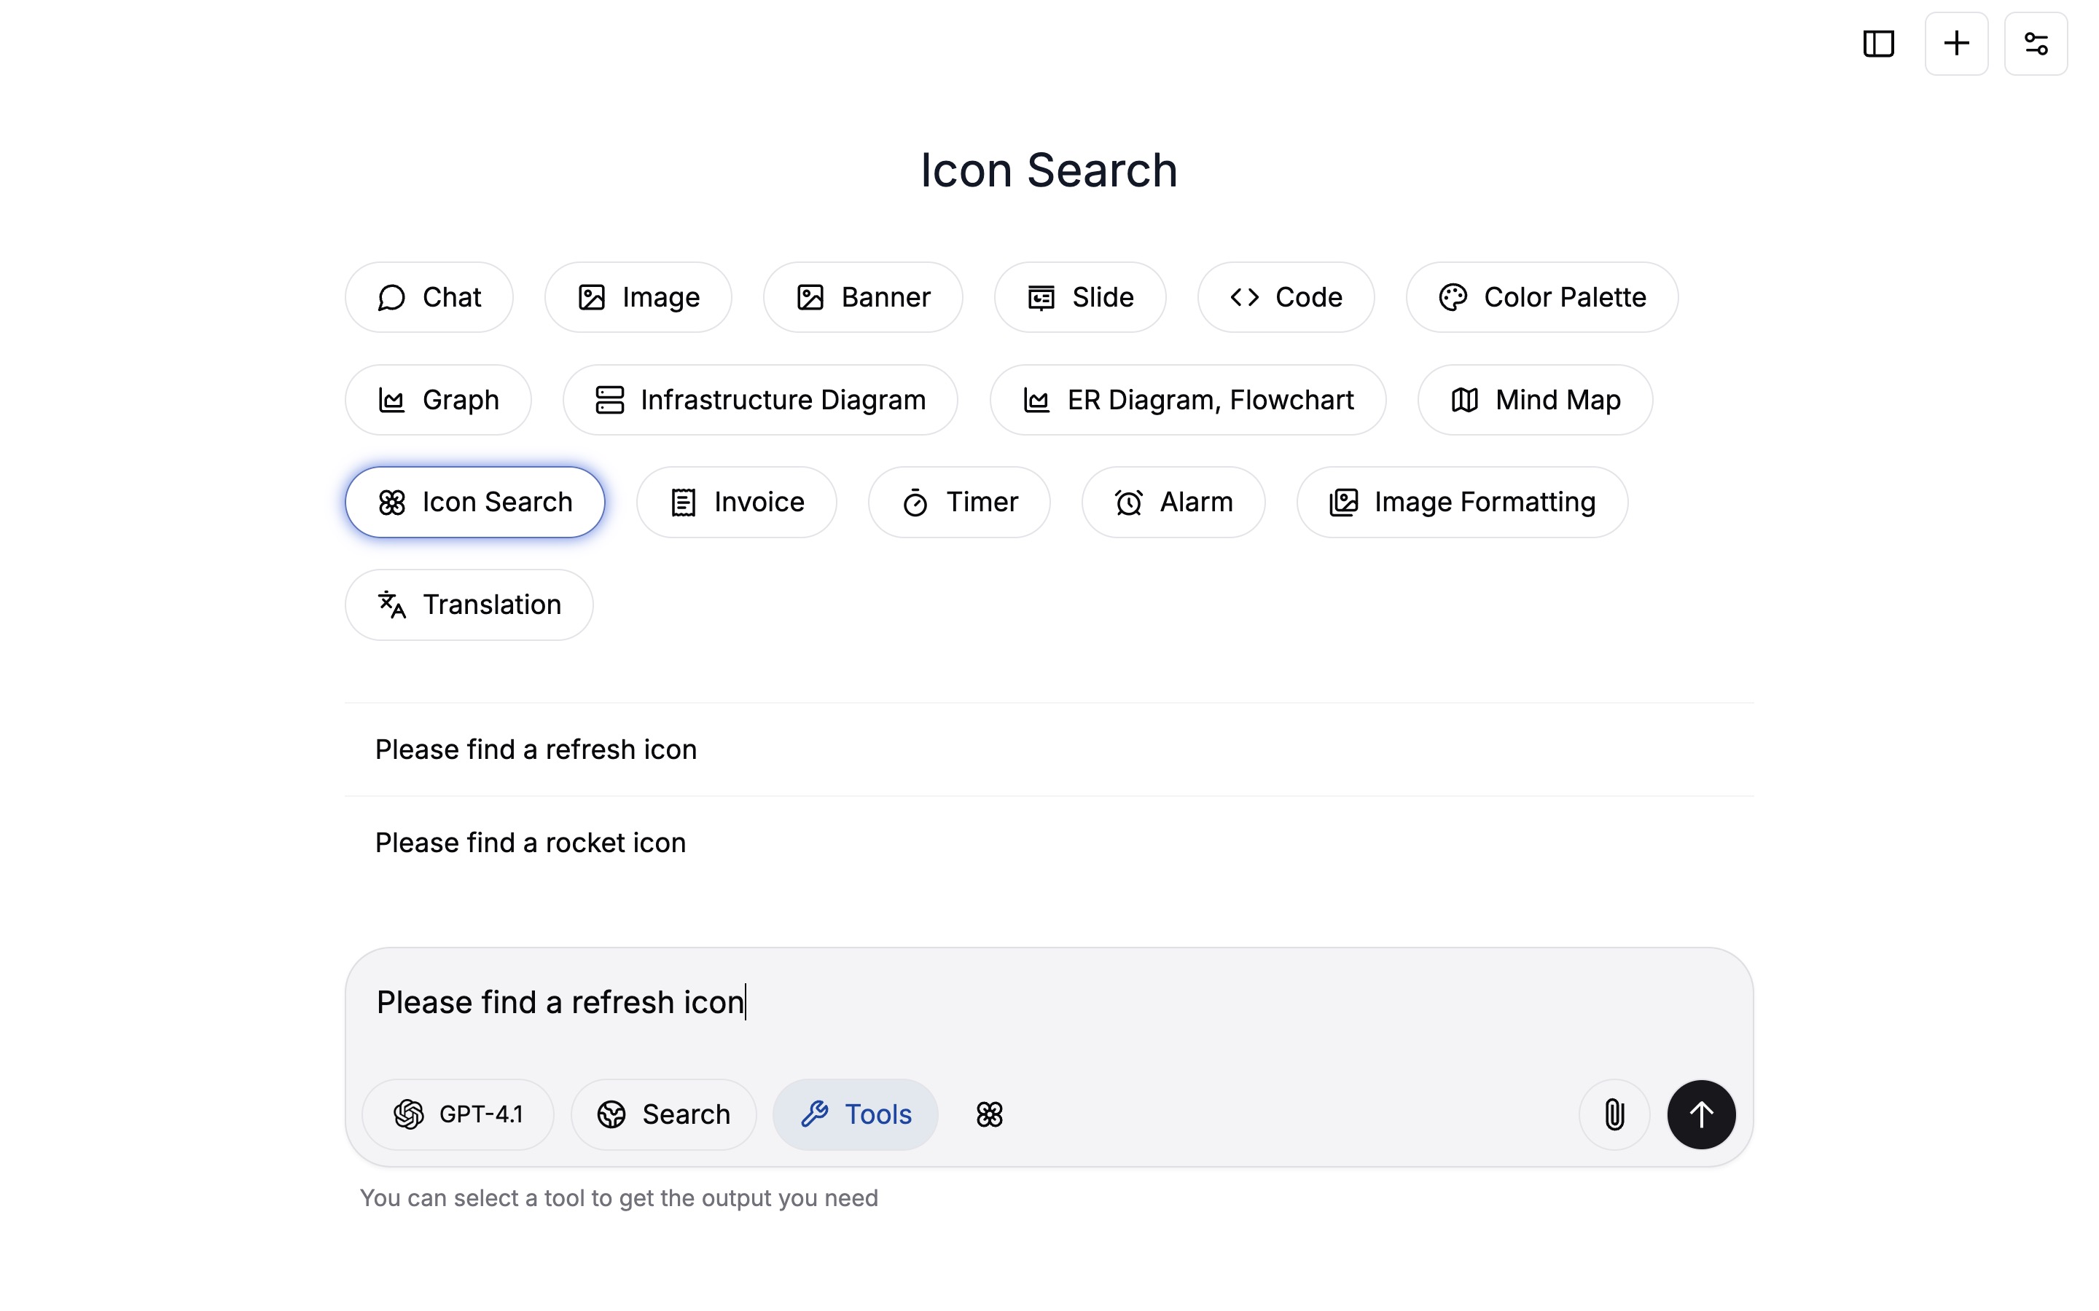Deselect the active Icon Search chip
Viewport: 2099px width, 1311px height.
(474, 502)
